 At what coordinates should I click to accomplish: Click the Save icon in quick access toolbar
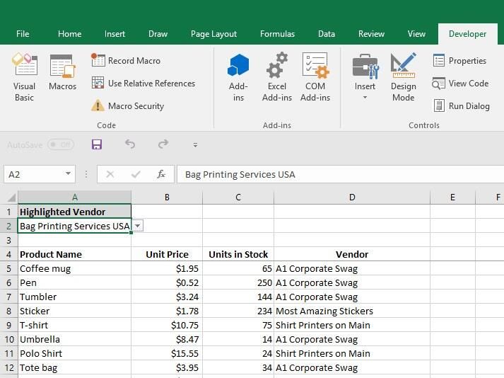pyautogui.click(x=97, y=144)
